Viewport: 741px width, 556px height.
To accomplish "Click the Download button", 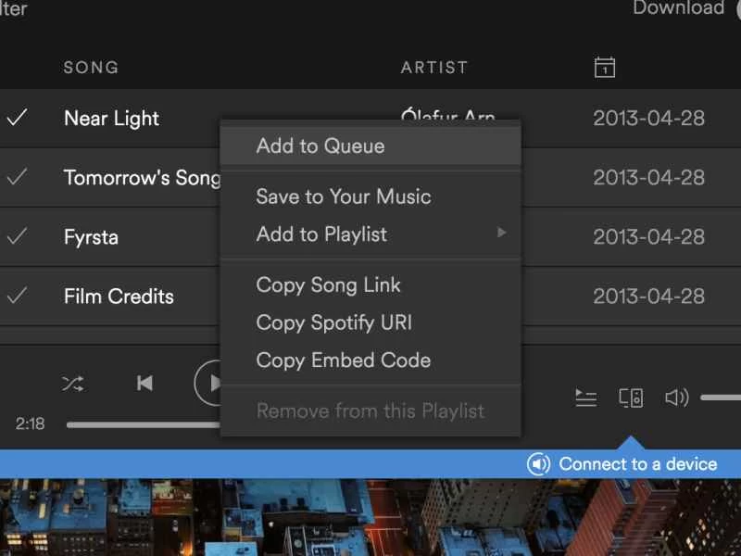I will [x=680, y=9].
